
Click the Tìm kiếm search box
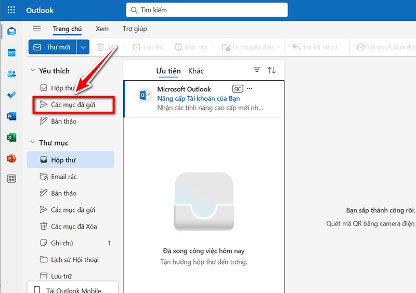tap(206, 10)
